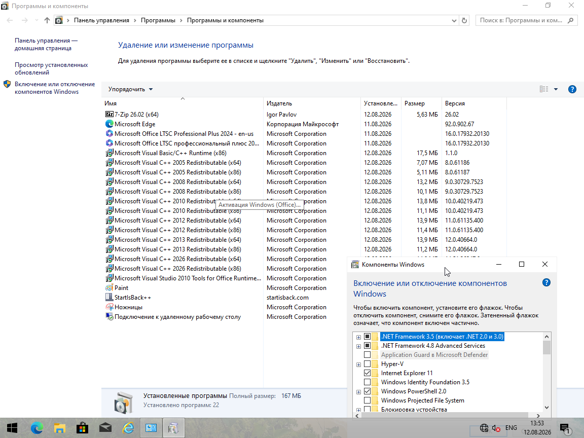Sort by the Размер column header
Image resolution: width=584 pixels, height=438 pixels.
(421, 103)
